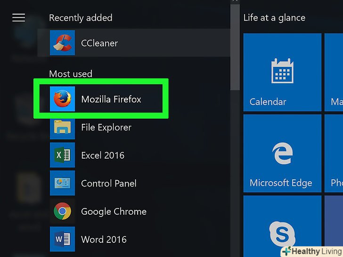343x257 pixels.
Task: Open the Skype tile
Action: [282, 226]
